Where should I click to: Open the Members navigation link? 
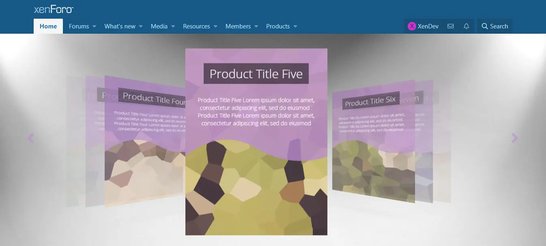238,26
